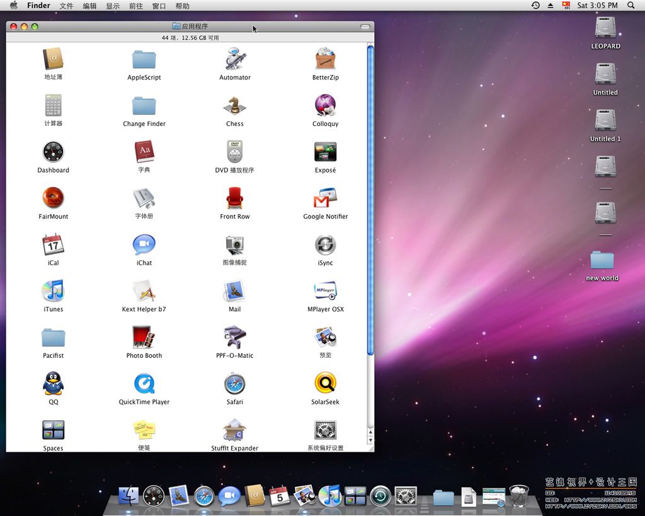645x516 pixels.
Task: Select the Exposé app icon
Action: [326, 152]
